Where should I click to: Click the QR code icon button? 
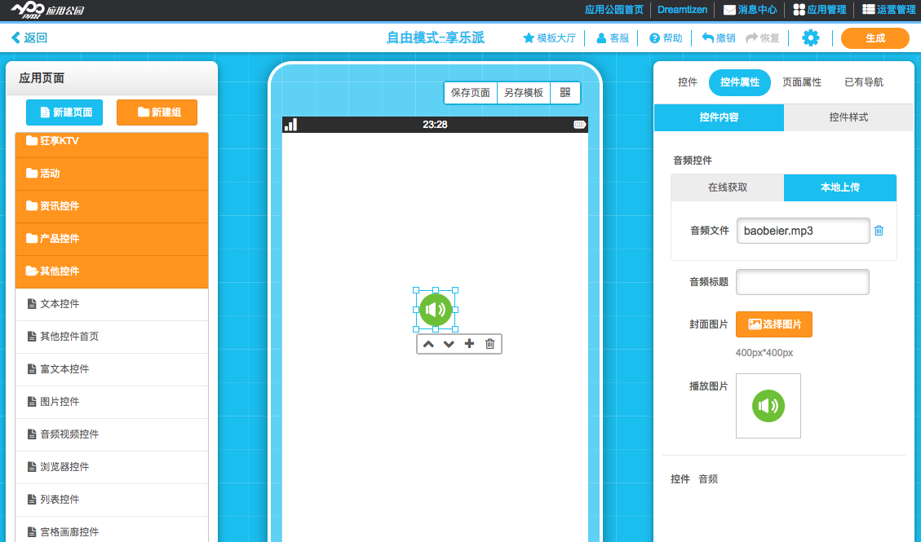click(565, 93)
